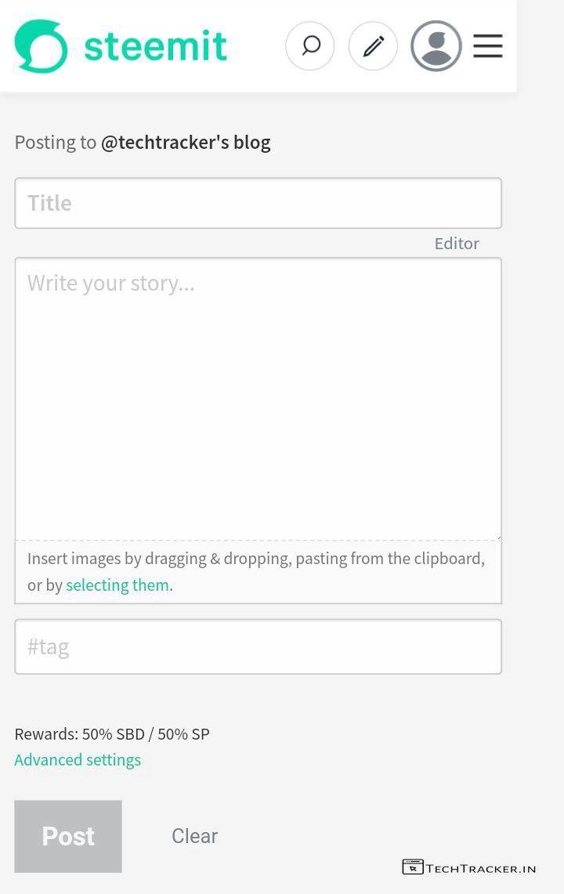
Task: Click the pencil compose-post icon
Action: pos(373,45)
